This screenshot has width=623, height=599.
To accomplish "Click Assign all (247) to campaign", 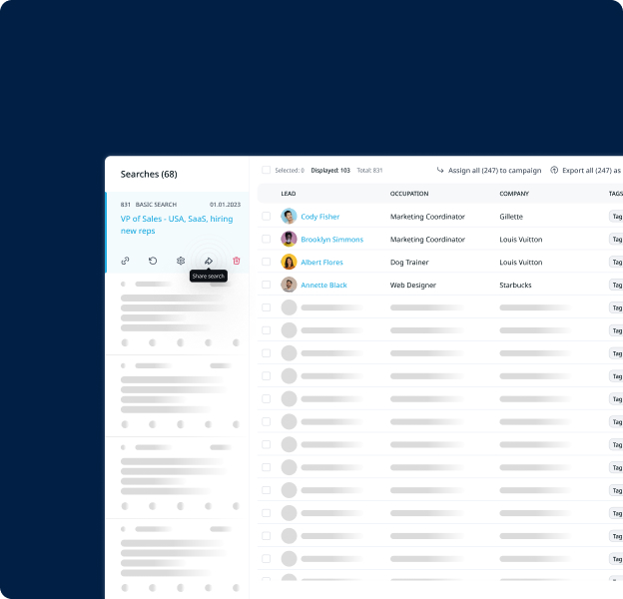I will pyautogui.click(x=494, y=171).
